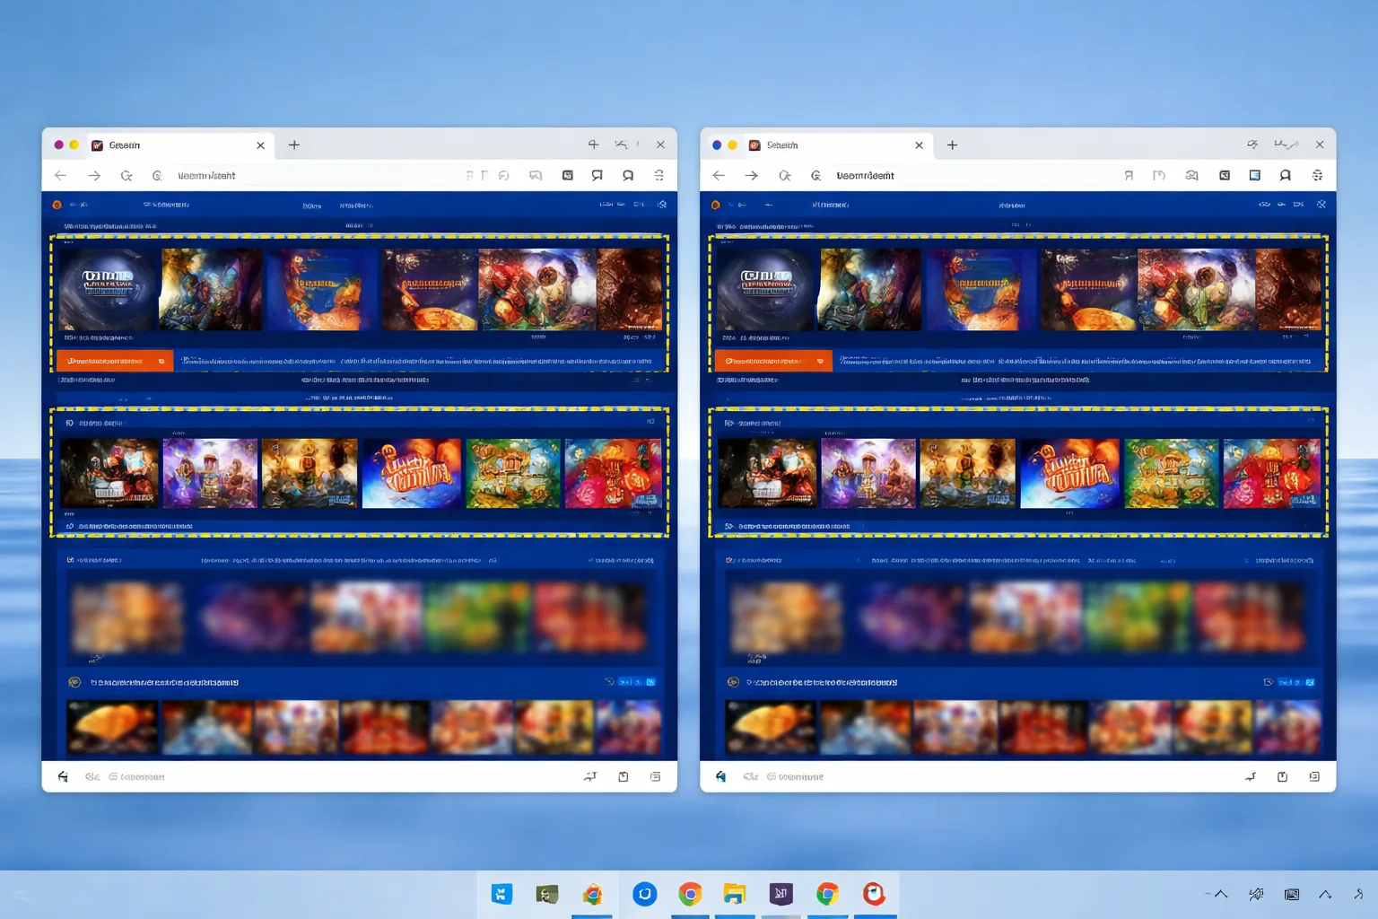
Task: Go forward in the right browser window
Action: tap(752, 176)
